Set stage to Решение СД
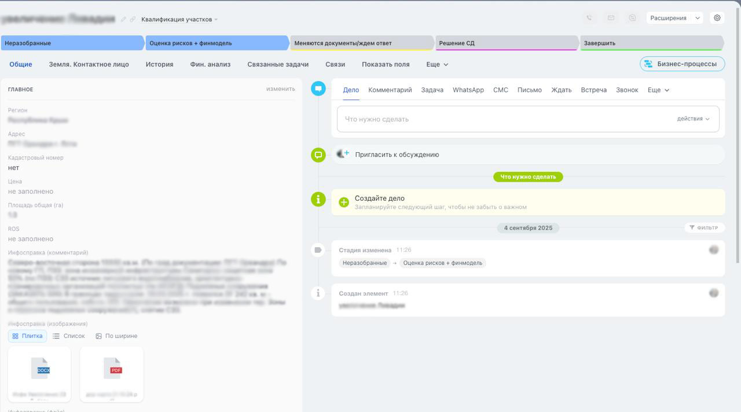The height and width of the screenshot is (412, 741). 505,43
